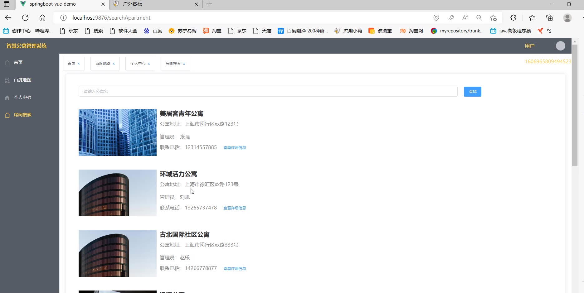
Task: Open the 软件大全 bookmark
Action: (124, 31)
